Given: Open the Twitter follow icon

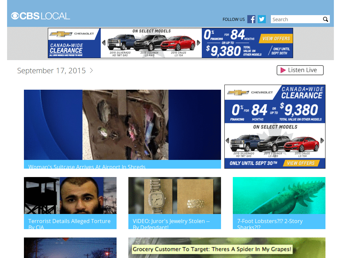Looking at the screenshot, I should (x=262, y=19).
